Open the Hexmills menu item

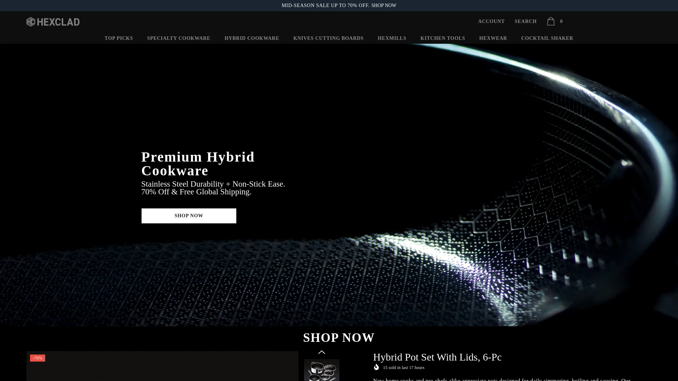(392, 38)
